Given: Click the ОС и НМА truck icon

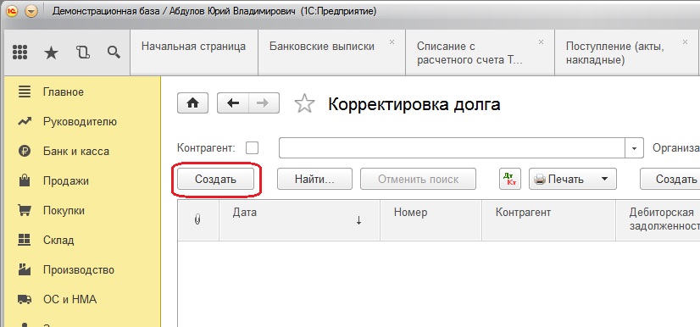Looking at the screenshot, I should [x=24, y=299].
